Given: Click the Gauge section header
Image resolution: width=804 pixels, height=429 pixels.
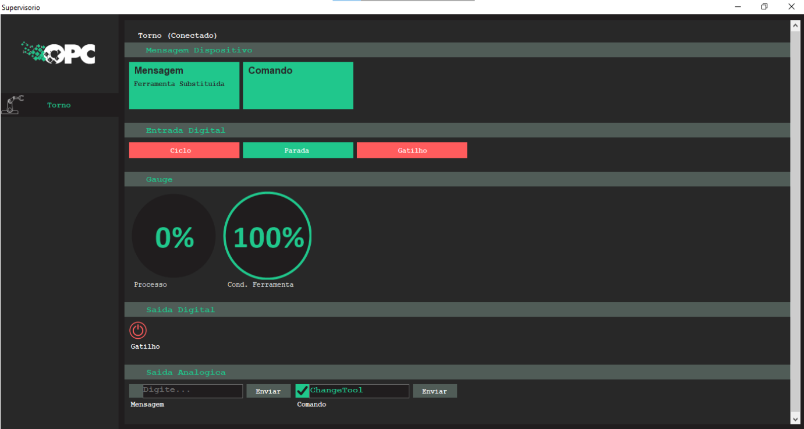Looking at the screenshot, I should pyautogui.click(x=457, y=179).
